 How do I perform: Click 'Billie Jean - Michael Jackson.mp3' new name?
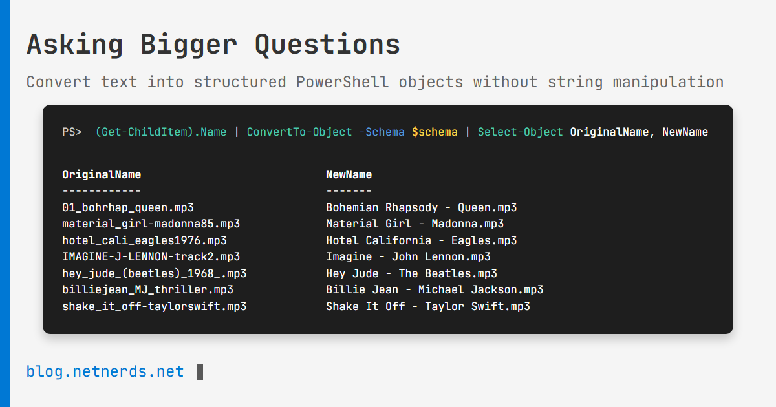[435, 289]
